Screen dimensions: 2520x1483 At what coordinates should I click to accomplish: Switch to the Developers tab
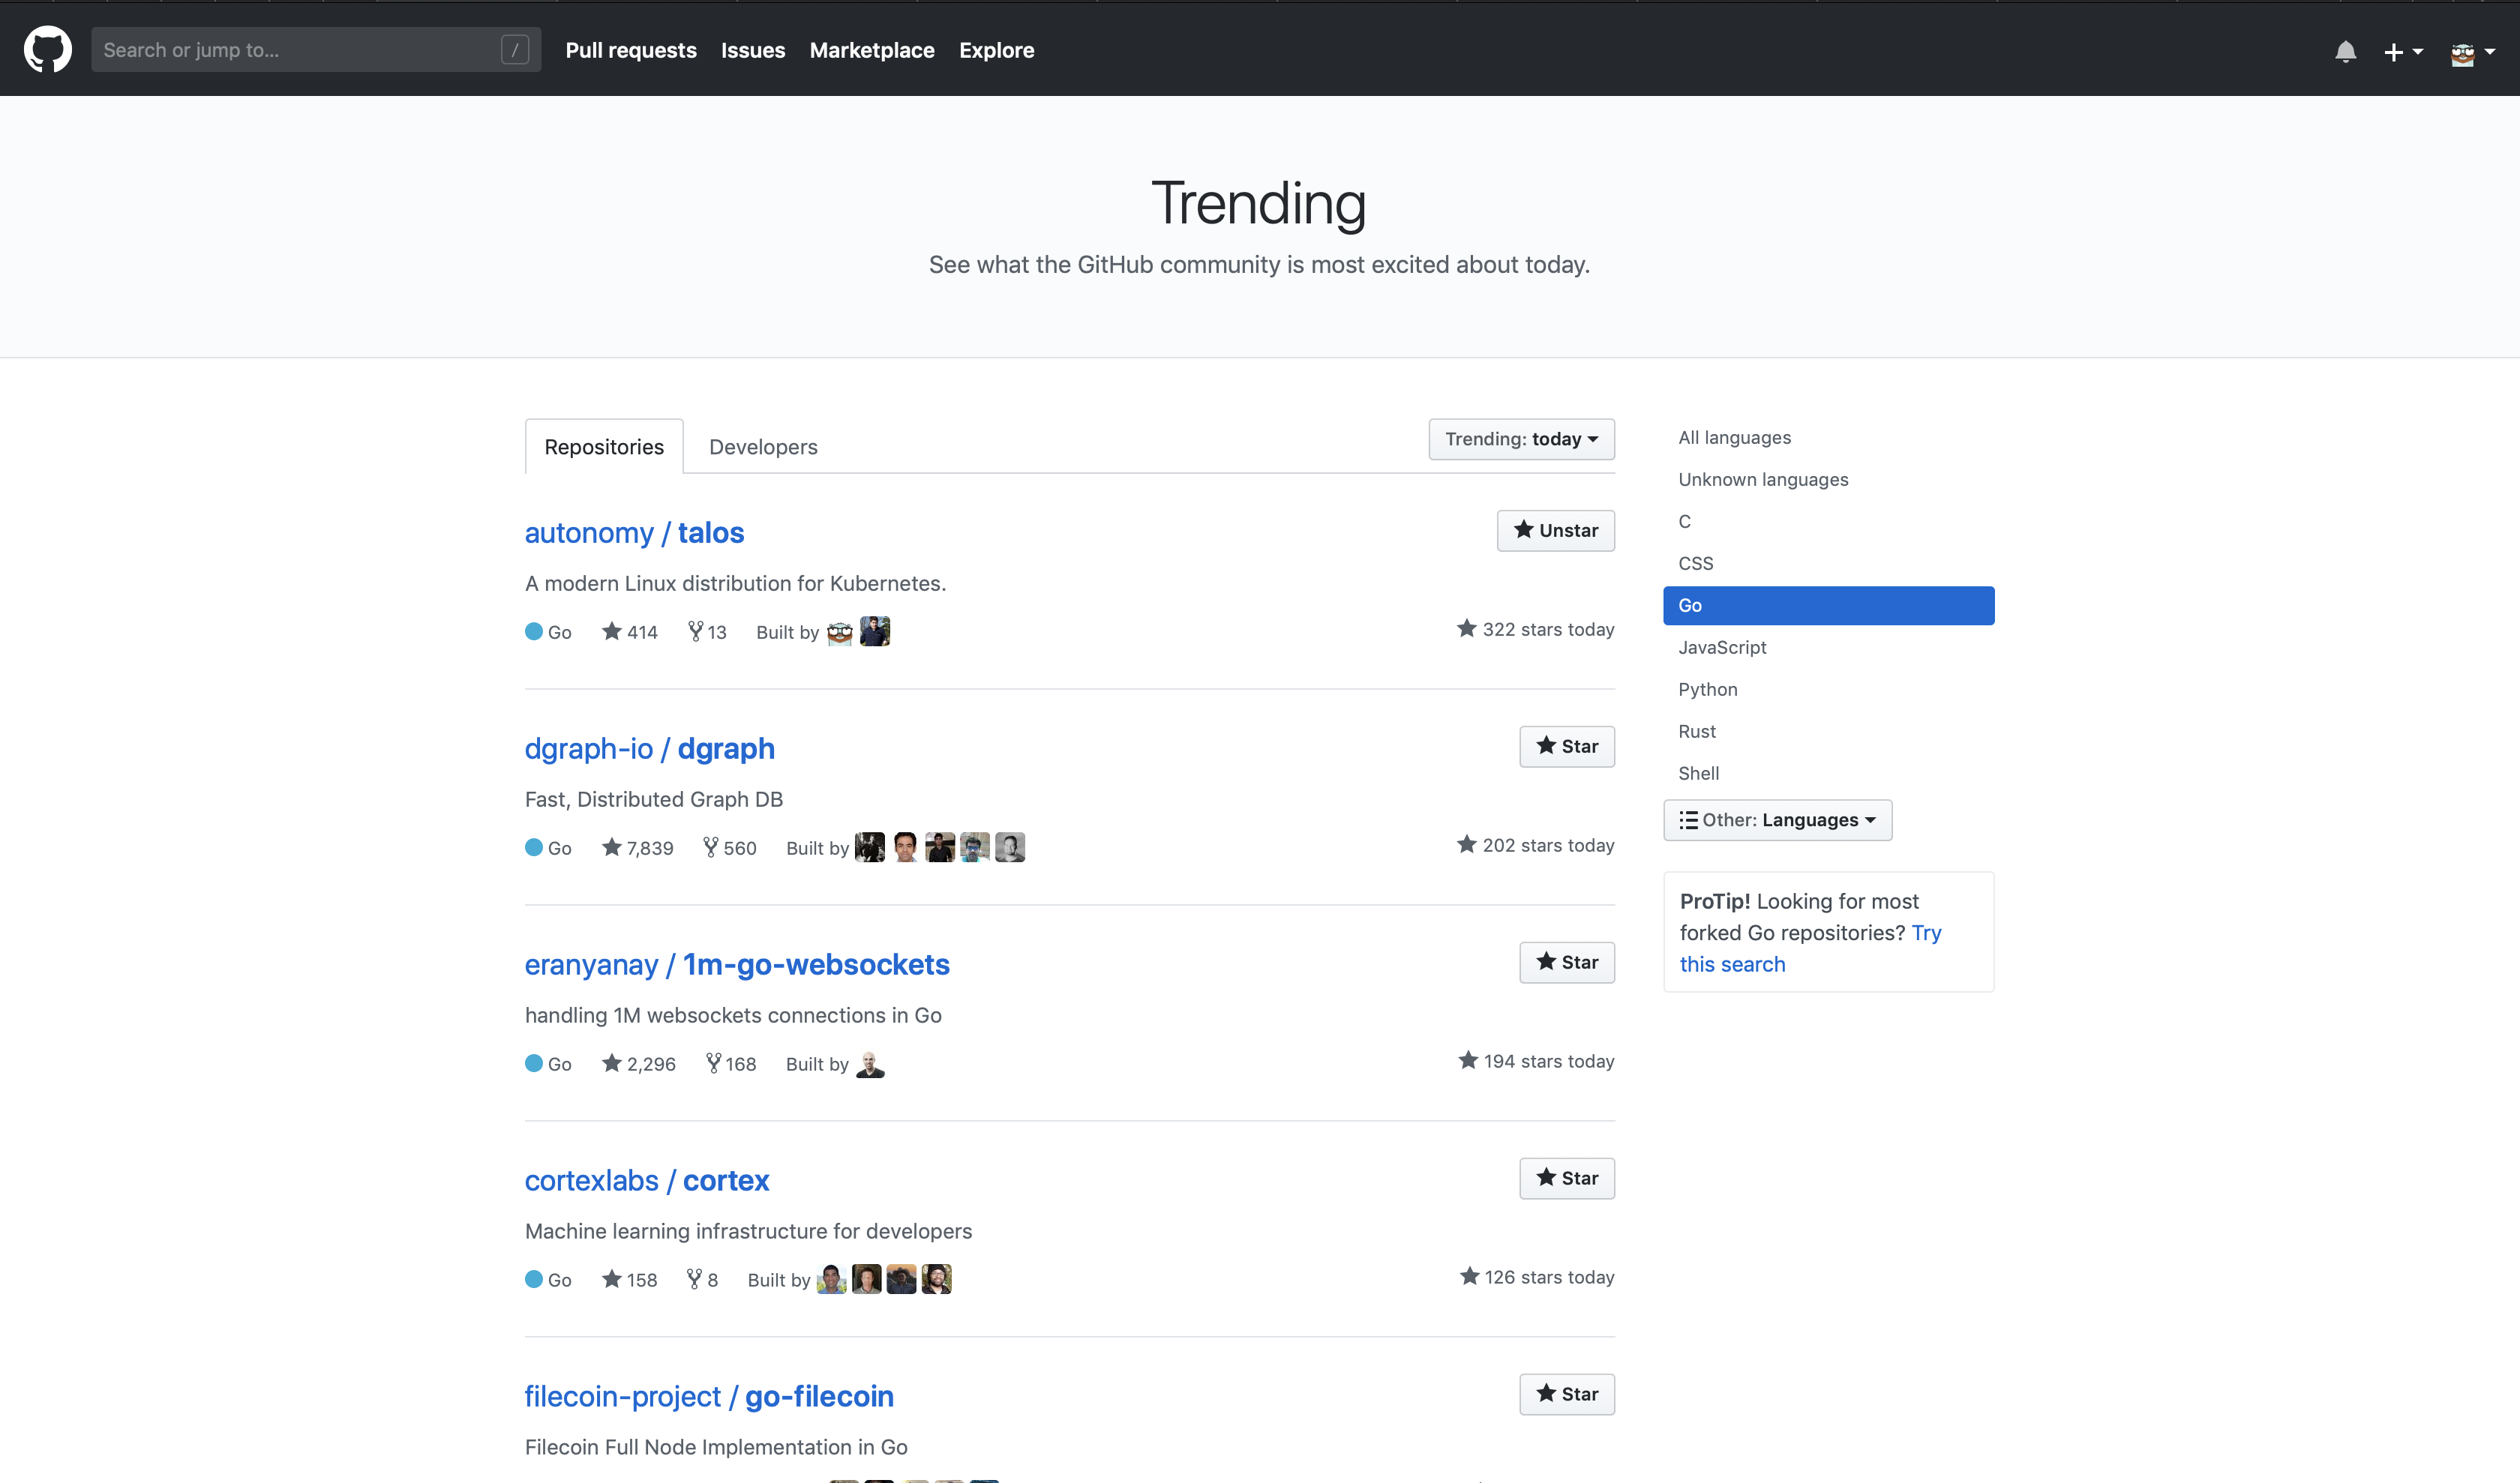pos(763,447)
